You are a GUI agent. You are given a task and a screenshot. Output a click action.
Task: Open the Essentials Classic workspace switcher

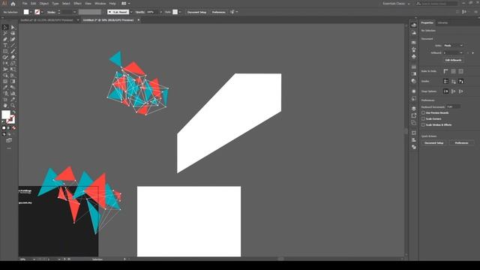396,4
